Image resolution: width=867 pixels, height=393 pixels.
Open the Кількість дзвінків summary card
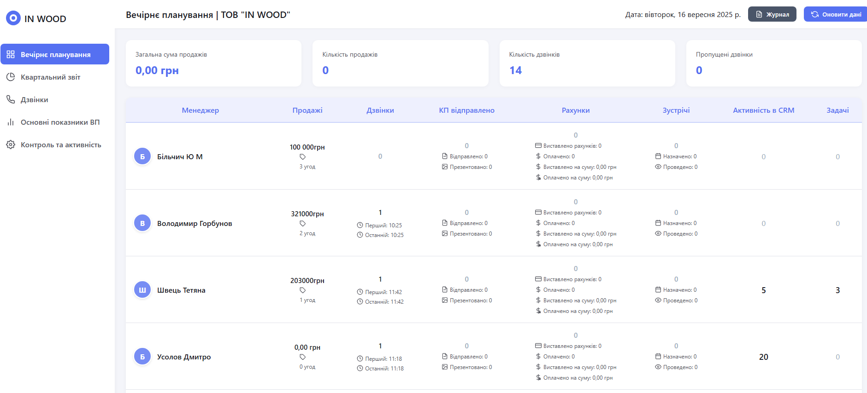pos(587,63)
